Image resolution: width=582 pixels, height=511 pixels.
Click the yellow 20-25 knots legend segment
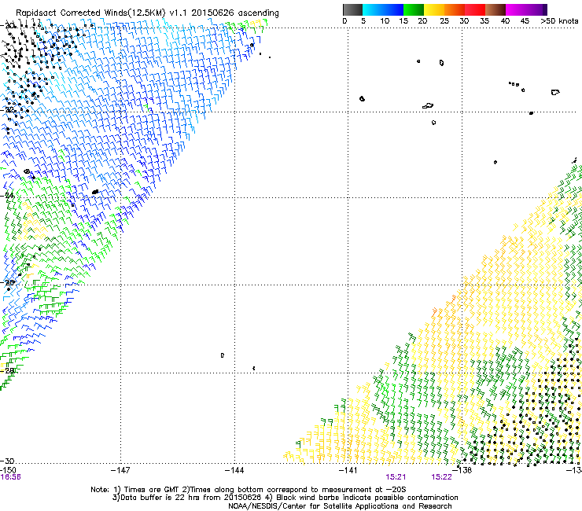pyautogui.click(x=434, y=9)
